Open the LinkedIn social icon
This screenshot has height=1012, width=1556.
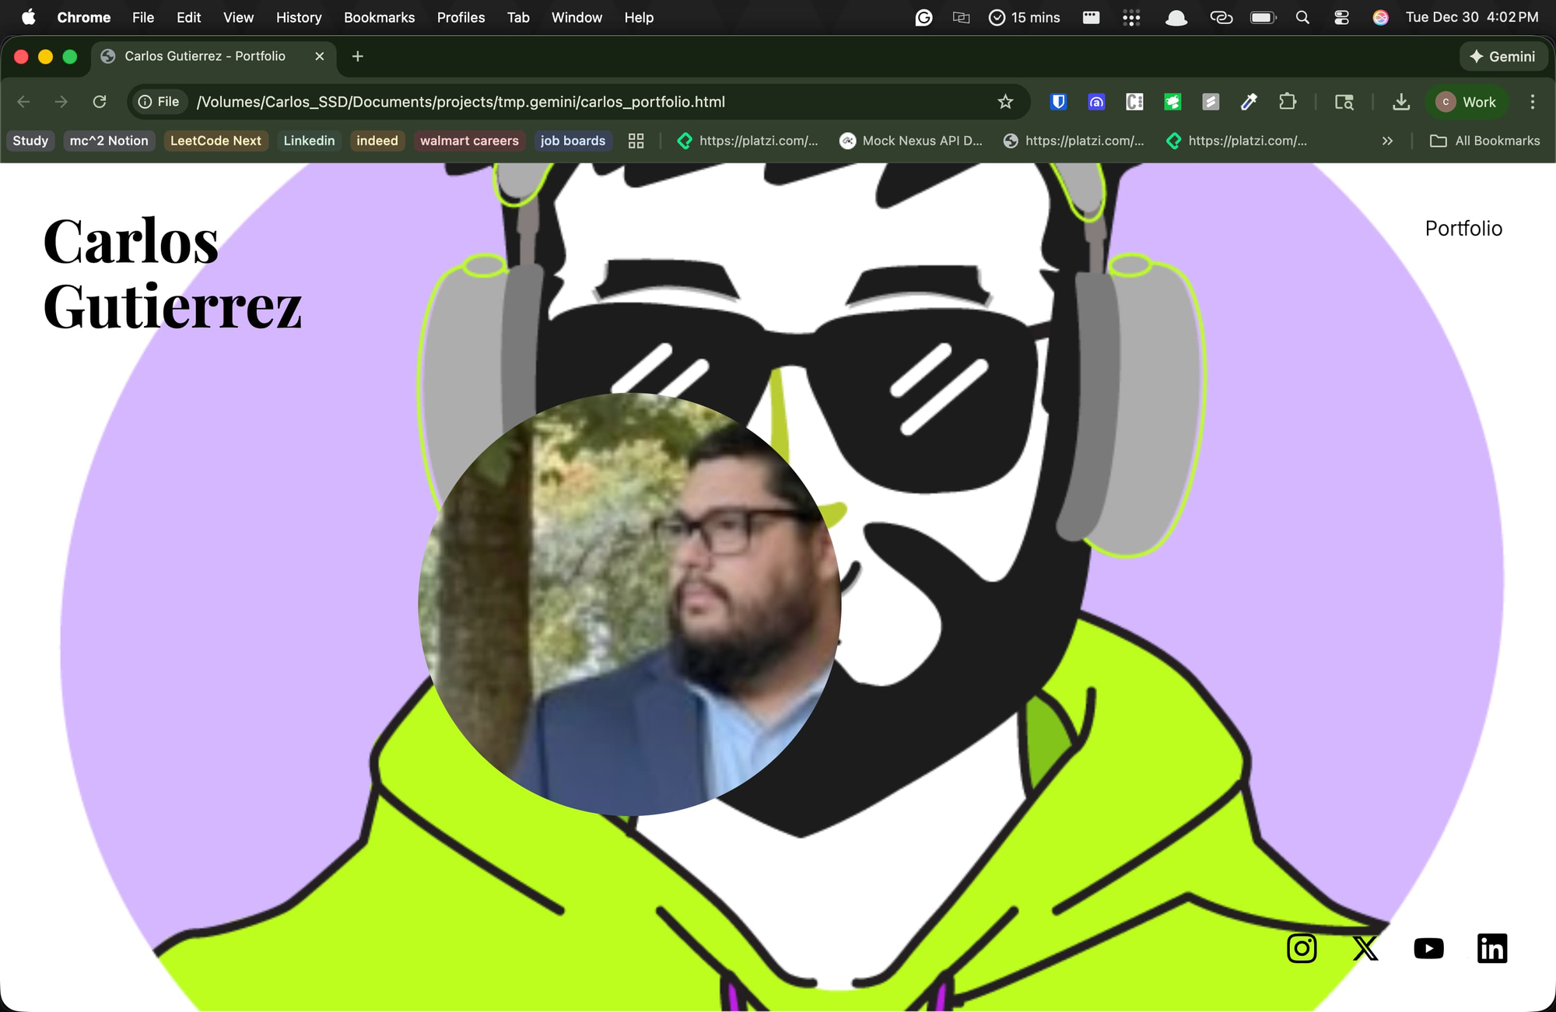click(1491, 948)
